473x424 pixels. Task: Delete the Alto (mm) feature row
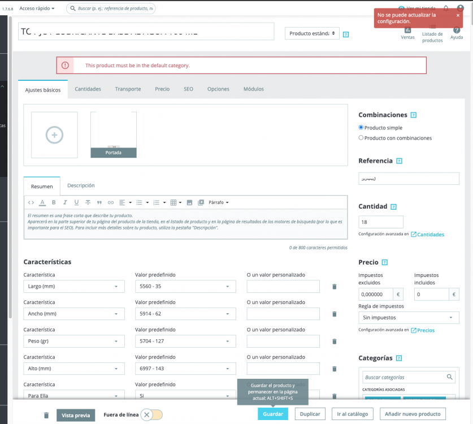click(x=334, y=369)
